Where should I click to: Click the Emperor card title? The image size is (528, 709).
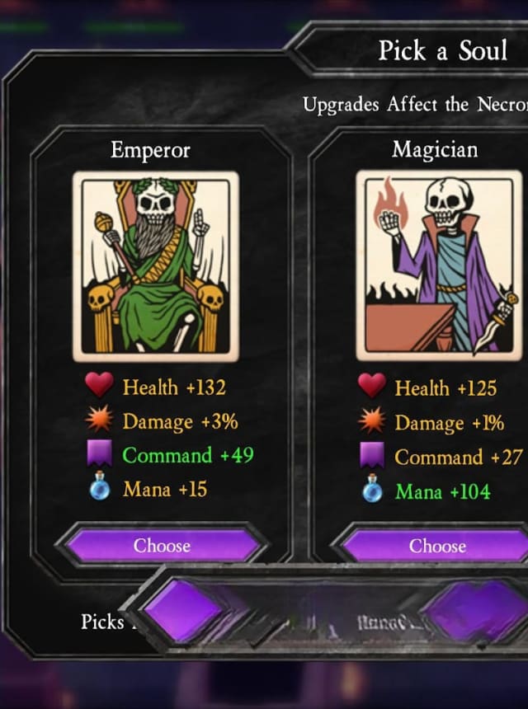point(151,150)
